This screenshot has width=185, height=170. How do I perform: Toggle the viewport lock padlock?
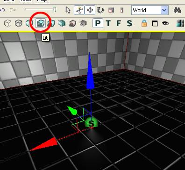tap(144, 23)
